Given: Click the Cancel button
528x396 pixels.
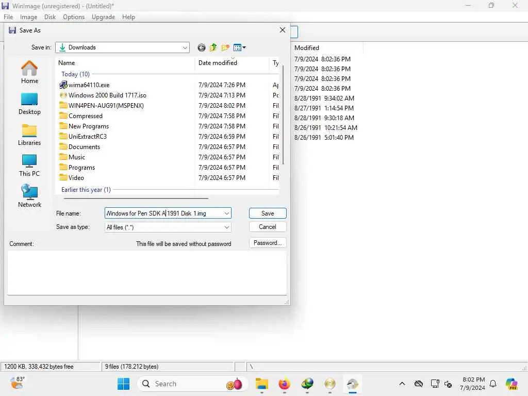Looking at the screenshot, I should [268, 227].
